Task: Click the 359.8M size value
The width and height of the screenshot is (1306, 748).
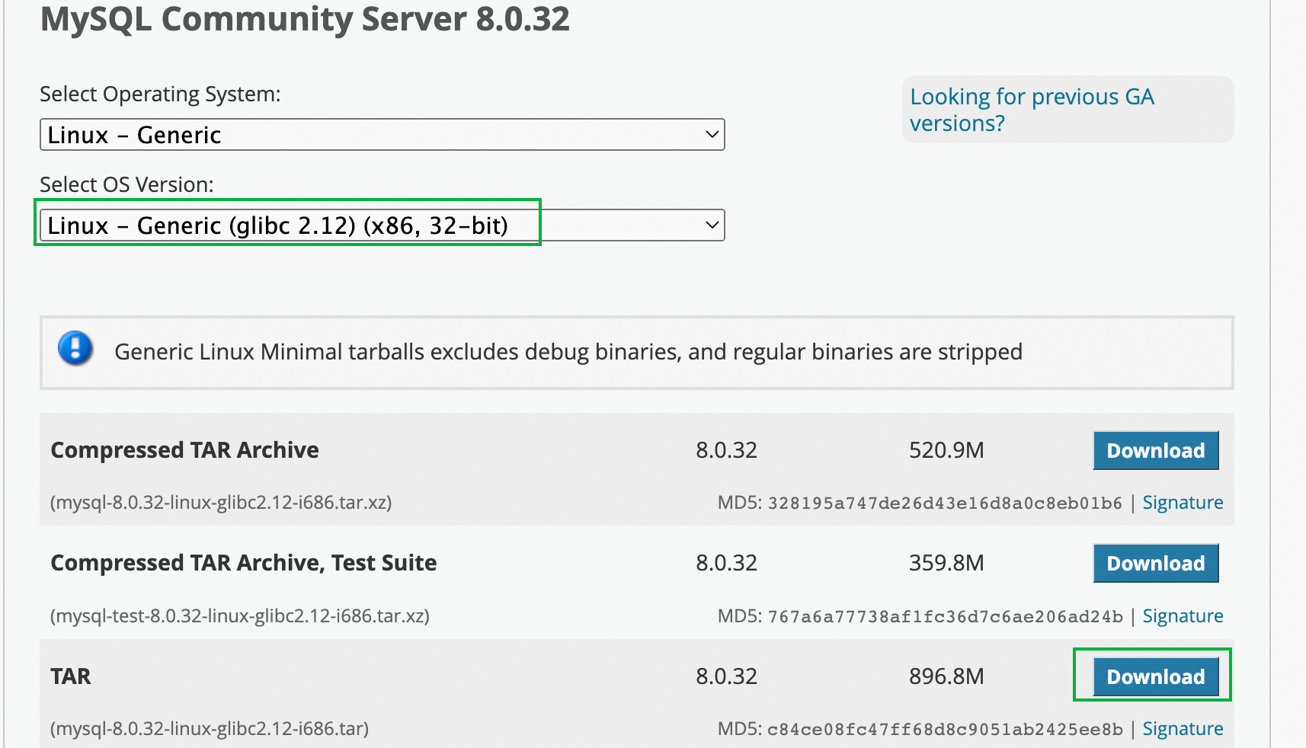Action: (x=946, y=563)
